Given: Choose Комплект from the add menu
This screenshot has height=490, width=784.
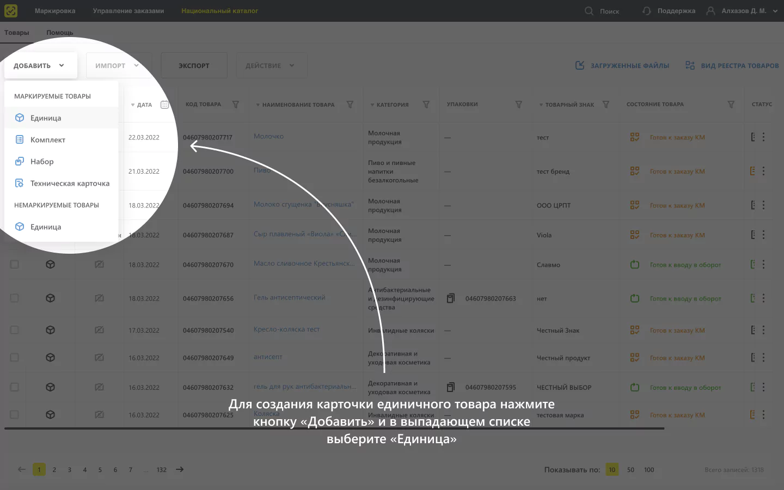Looking at the screenshot, I should tap(61, 139).
